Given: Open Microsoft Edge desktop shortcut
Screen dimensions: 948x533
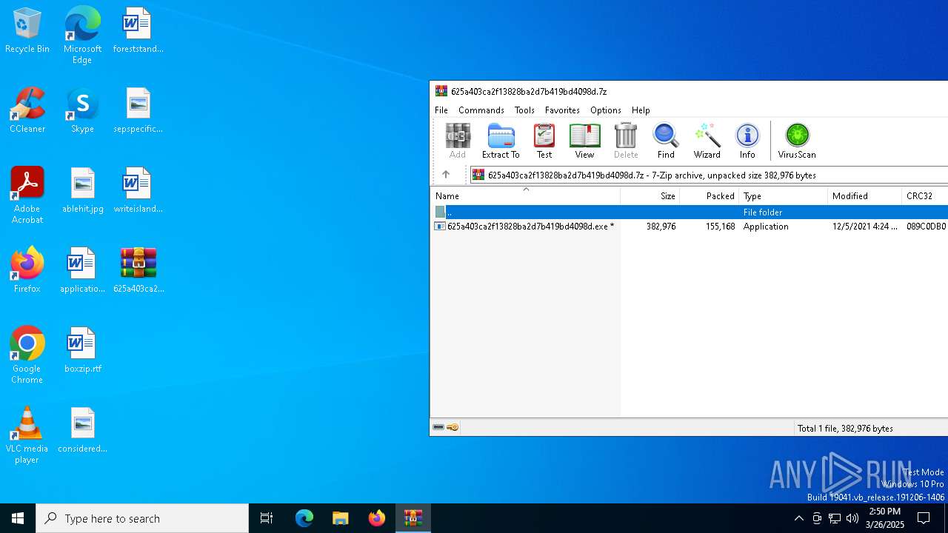Looking at the screenshot, I should coord(82,36).
